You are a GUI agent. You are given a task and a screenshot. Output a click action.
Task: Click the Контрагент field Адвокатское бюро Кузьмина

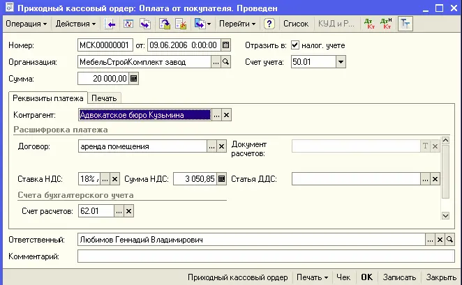pos(145,115)
